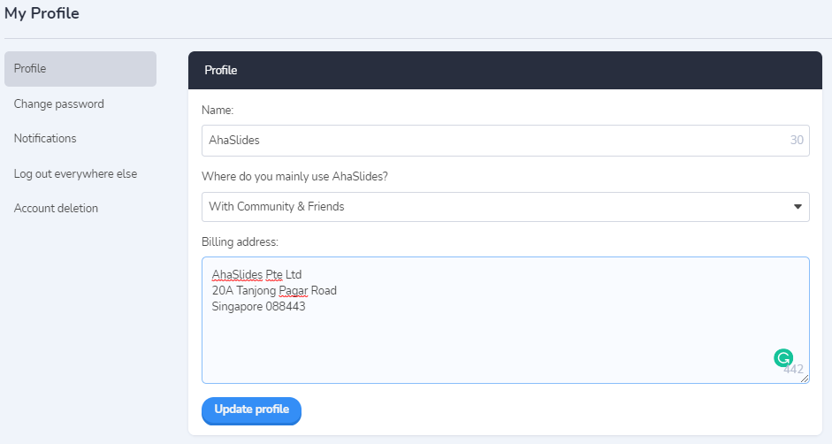Go to Notifications settings
This screenshot has width=832, height=444.
(x=45, y=138)
